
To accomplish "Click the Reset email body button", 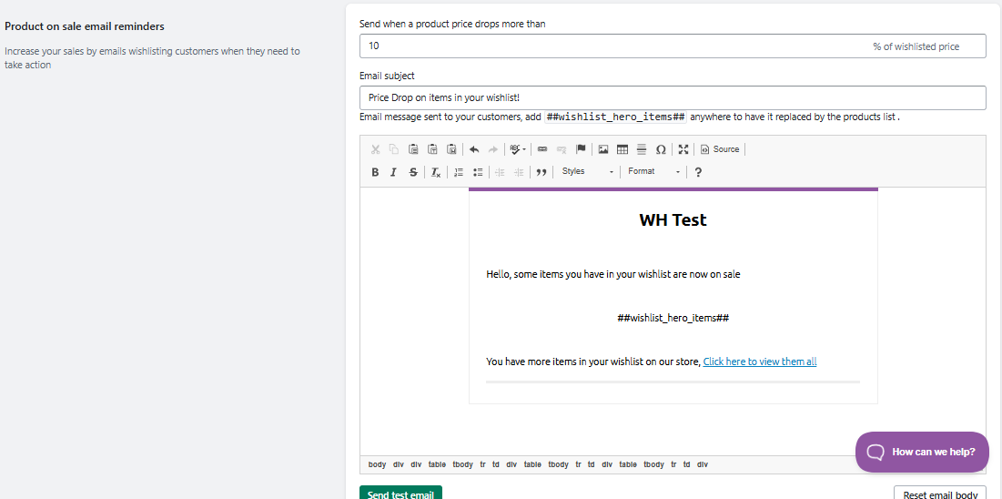I will click(x=940, y=494).
